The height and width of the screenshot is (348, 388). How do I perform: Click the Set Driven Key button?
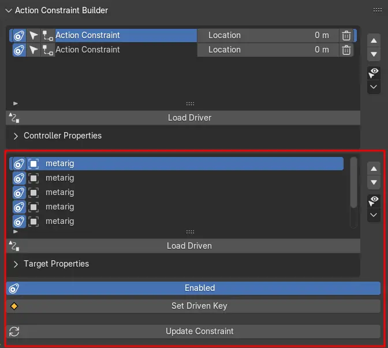coord(193,306)
